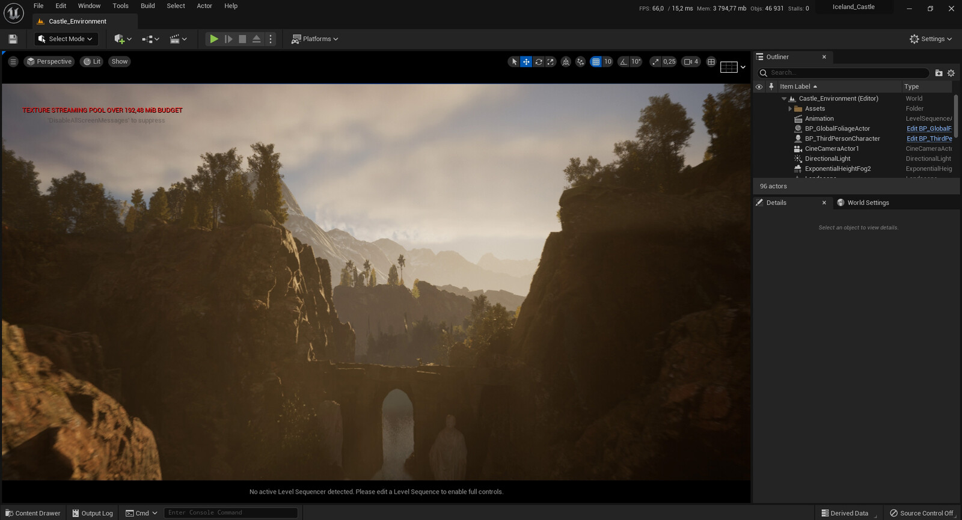This screenshot has width=962, height=520.
Task: Open the rotation snap value 10°
Action: point(636,61)
